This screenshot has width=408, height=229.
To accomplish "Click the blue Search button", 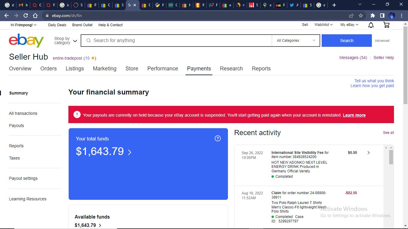I will click(x=347, y=41).
